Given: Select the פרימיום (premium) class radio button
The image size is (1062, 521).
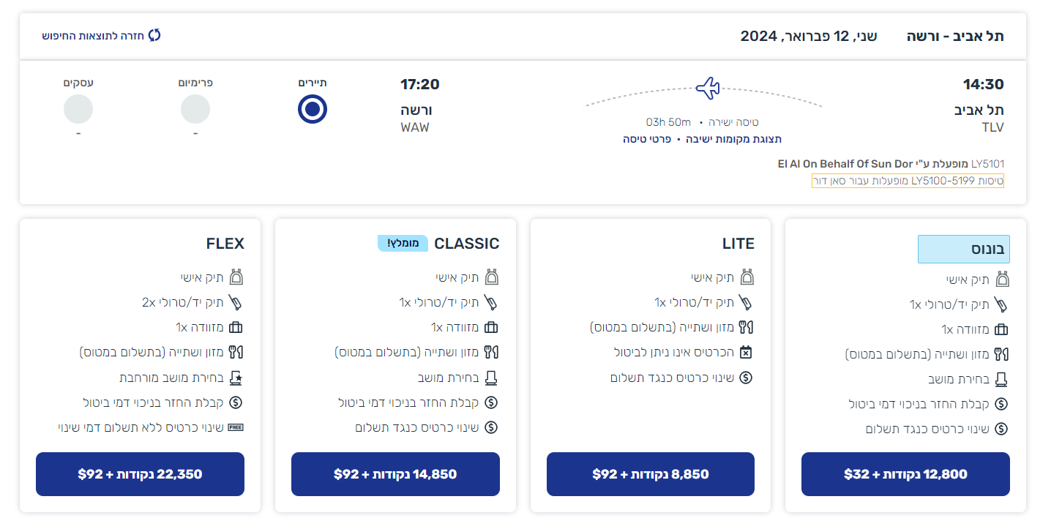Looking at the screenshot, I should [195, 109].
